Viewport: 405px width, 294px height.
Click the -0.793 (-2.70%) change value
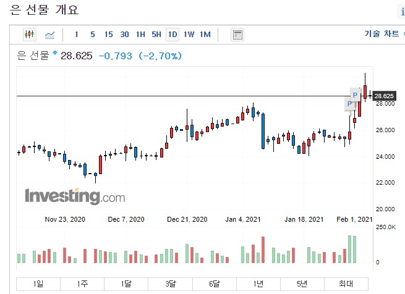click(140, 56)
